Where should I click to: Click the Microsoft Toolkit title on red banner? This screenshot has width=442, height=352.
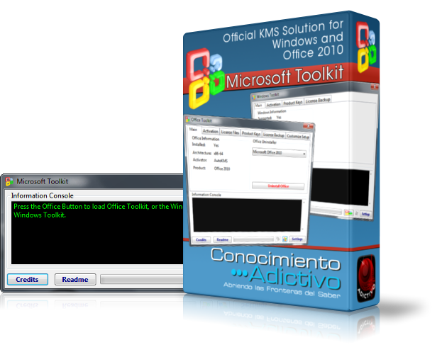284,77
